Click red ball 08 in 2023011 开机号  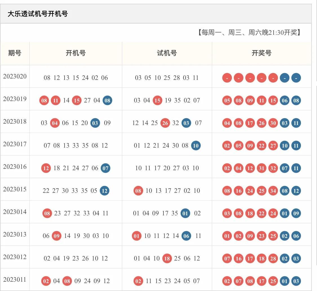[67, 281]
